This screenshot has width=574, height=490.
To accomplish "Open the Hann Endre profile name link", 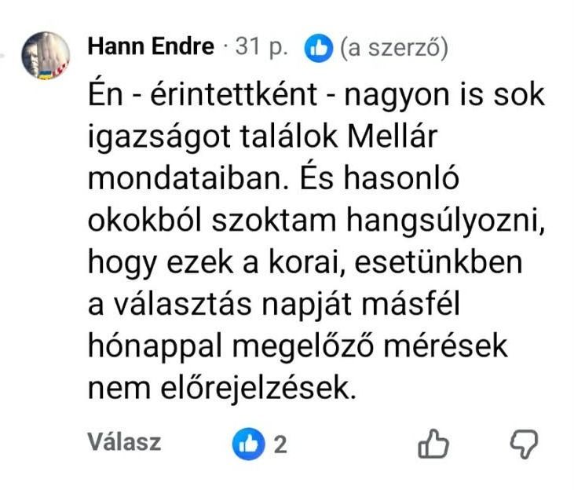I will click(151, 47).
